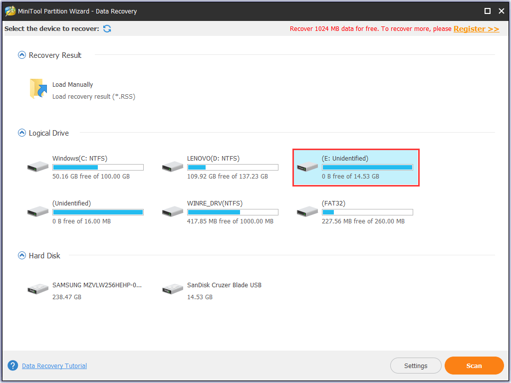This screenshot has height=383, width=511.
Task: Click '0 B free of 16.00 MB'
Action: pos(81,221)
